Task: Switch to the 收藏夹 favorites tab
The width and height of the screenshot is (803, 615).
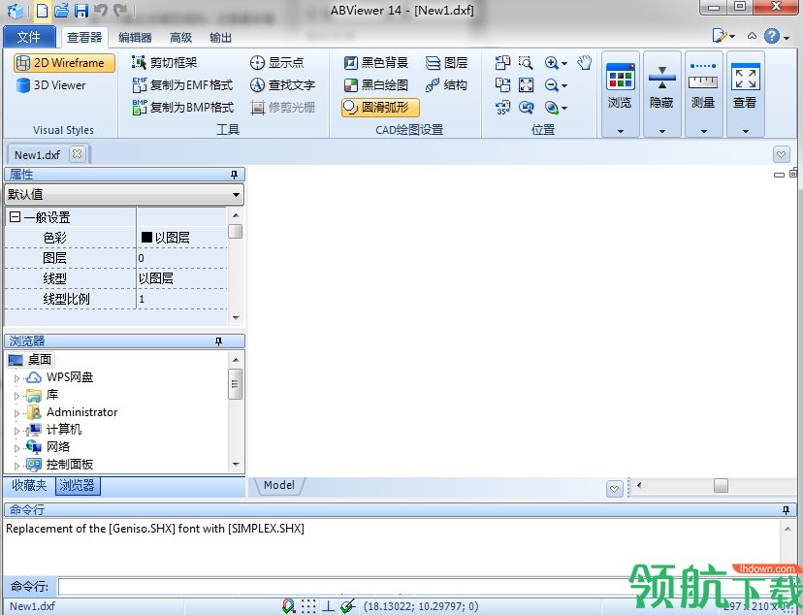Action: click(x=29, y=485)
